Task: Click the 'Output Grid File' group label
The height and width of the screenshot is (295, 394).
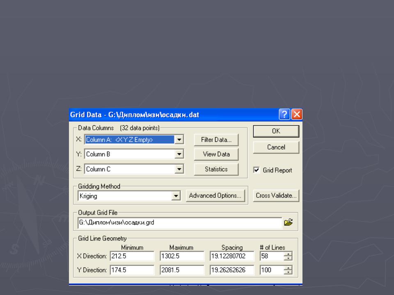Action: (x=98, y=213)
